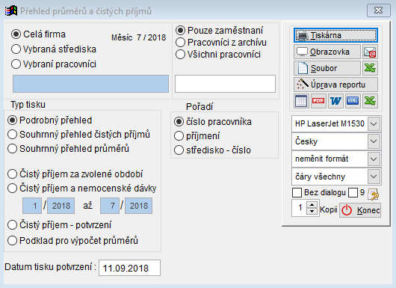
Task: Open Úprava reportu editor
Action: (x=335, y=85)
